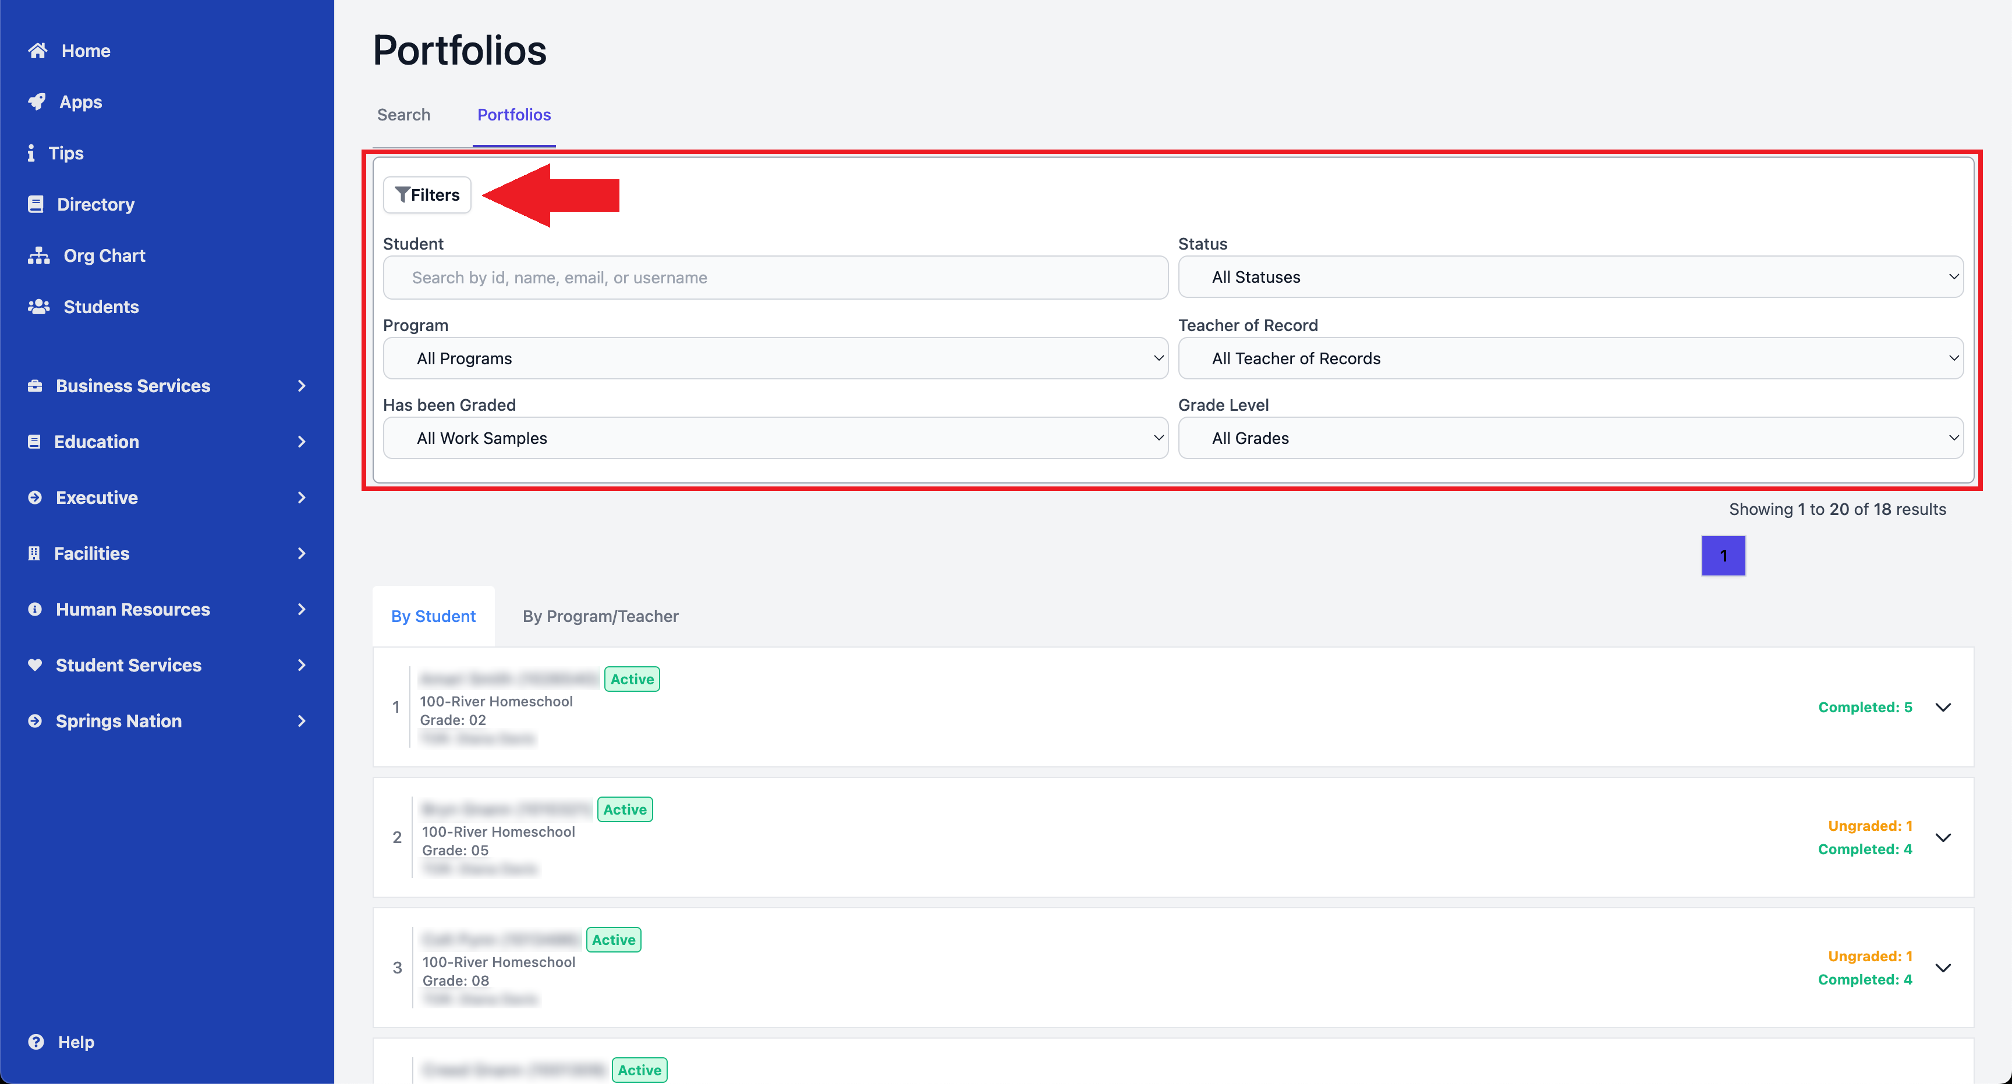Switch to the Search tab
The image size is (2012, 1084).
(403, 115)
